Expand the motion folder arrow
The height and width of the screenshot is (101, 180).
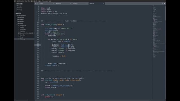tap(17, 17)
